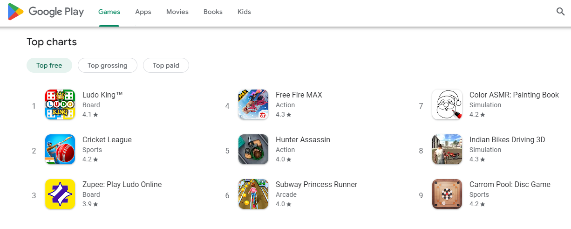Open the Carrom Pool board icon
The width and height of the screenshot is (571, 229).
coord(447,194)
